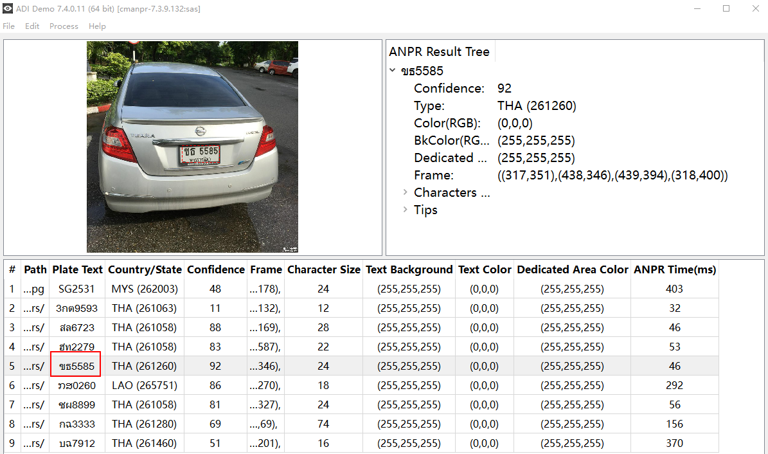The width and height of the screenshot is (768, 454).
Task: Sort by Plate Text column header
Action: pos(77,269)
